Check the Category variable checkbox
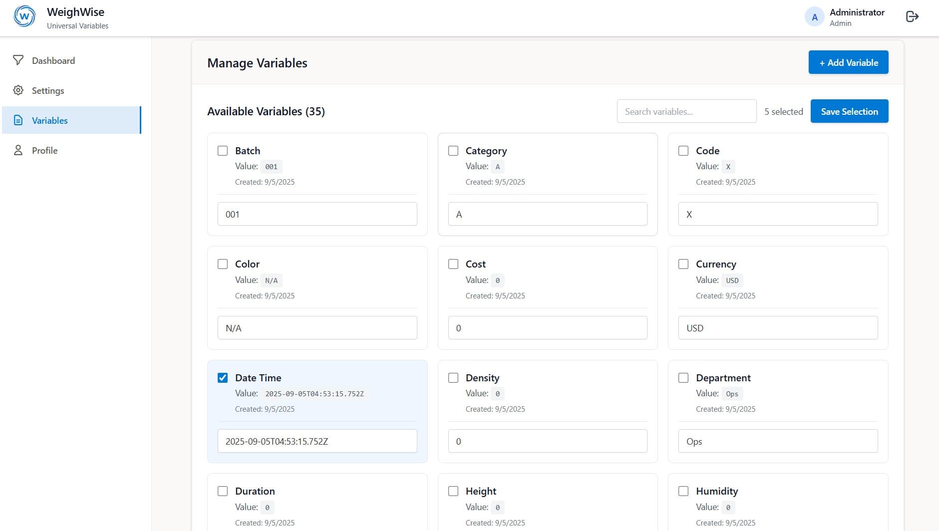Image resolution: width=939 pixels, height=531 pixels. (453, 151)
